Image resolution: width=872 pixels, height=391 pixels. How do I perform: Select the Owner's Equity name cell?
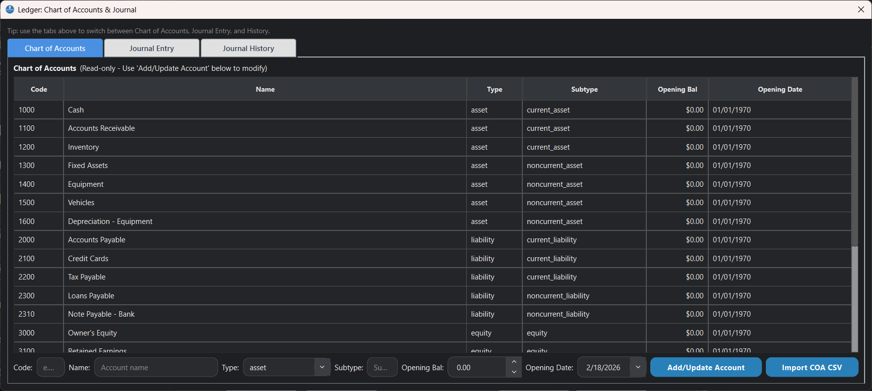pyautogui.click(x=265, y=333)
